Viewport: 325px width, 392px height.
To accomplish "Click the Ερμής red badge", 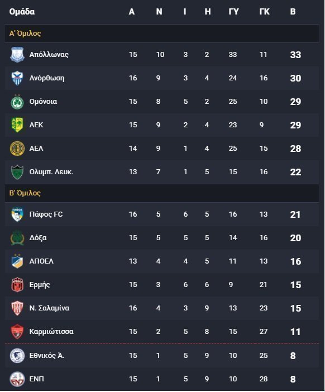I will coord(17,285).
